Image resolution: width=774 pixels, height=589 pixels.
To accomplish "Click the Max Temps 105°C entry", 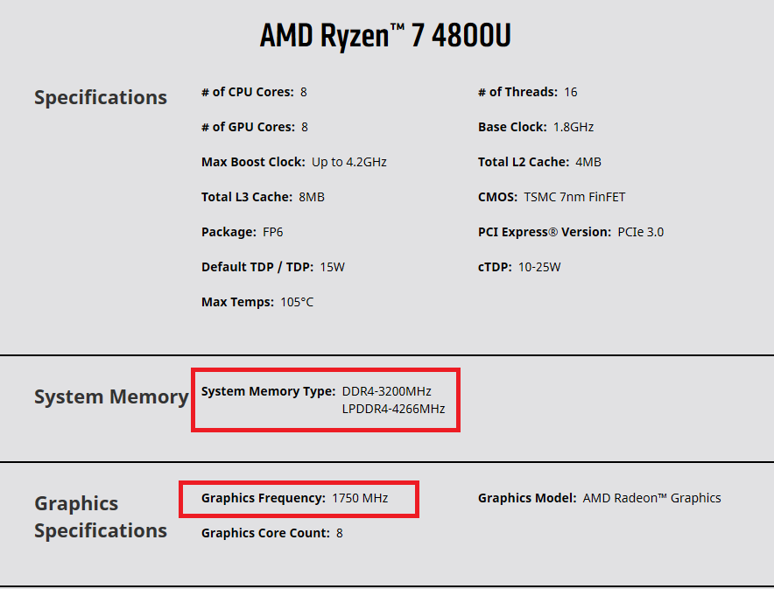I will click(x=257, y=302).
